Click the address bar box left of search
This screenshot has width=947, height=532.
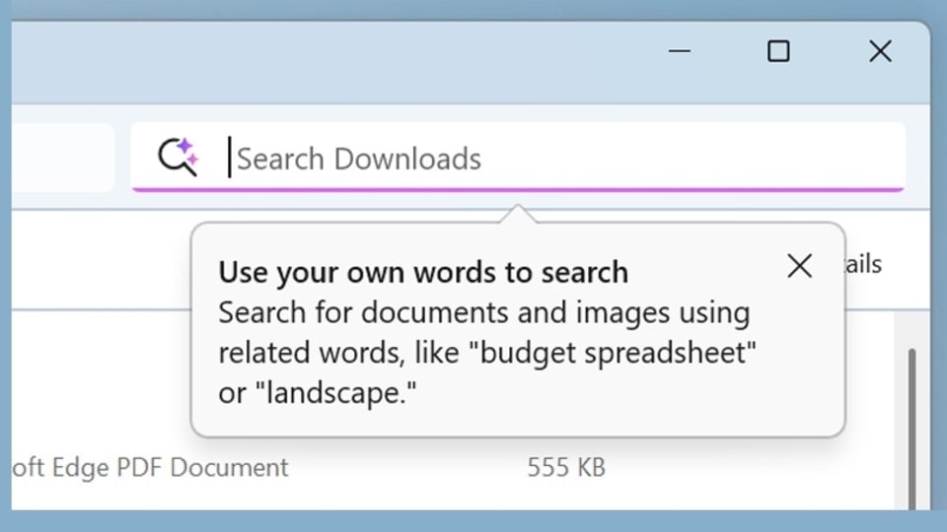point(61,158)
